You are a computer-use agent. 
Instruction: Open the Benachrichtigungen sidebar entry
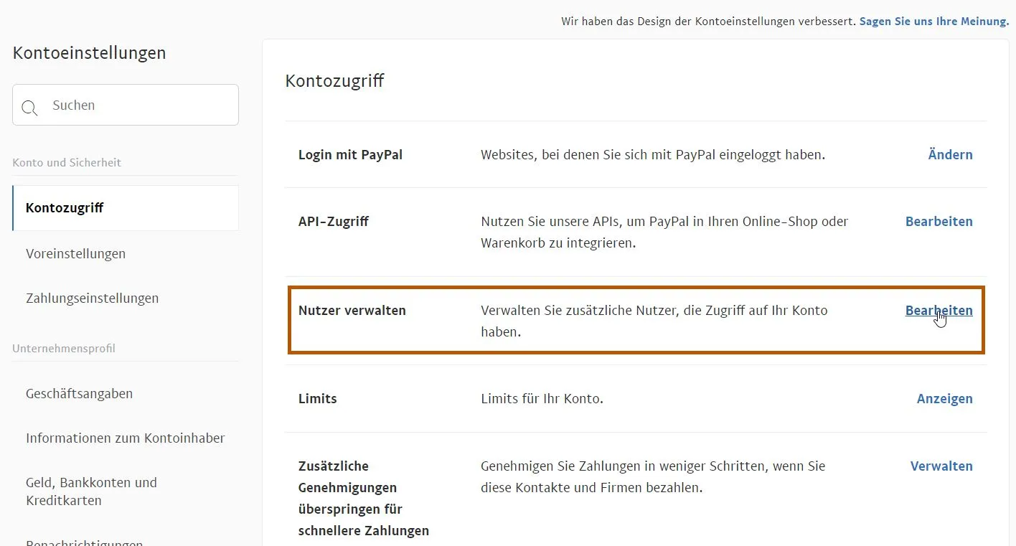point(84,542)
